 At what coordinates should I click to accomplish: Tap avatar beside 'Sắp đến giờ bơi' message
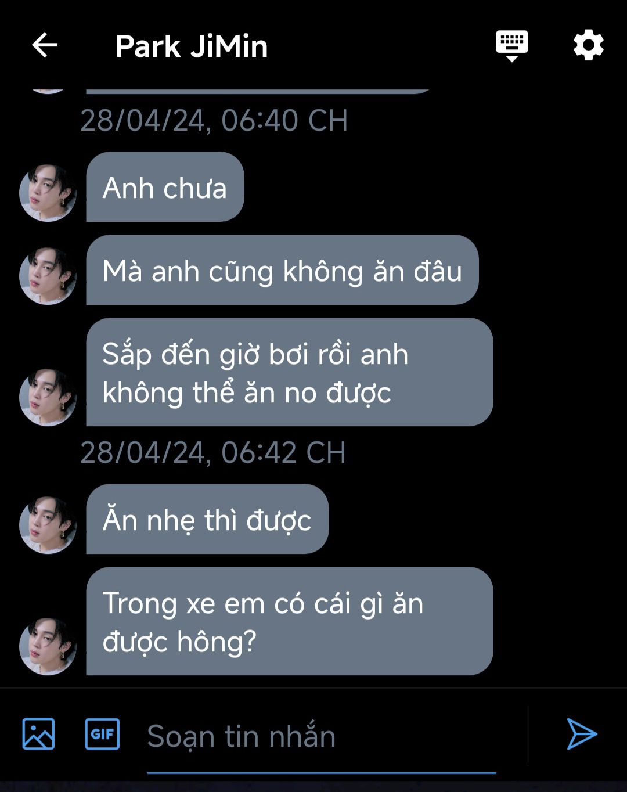tap(48, 397)
